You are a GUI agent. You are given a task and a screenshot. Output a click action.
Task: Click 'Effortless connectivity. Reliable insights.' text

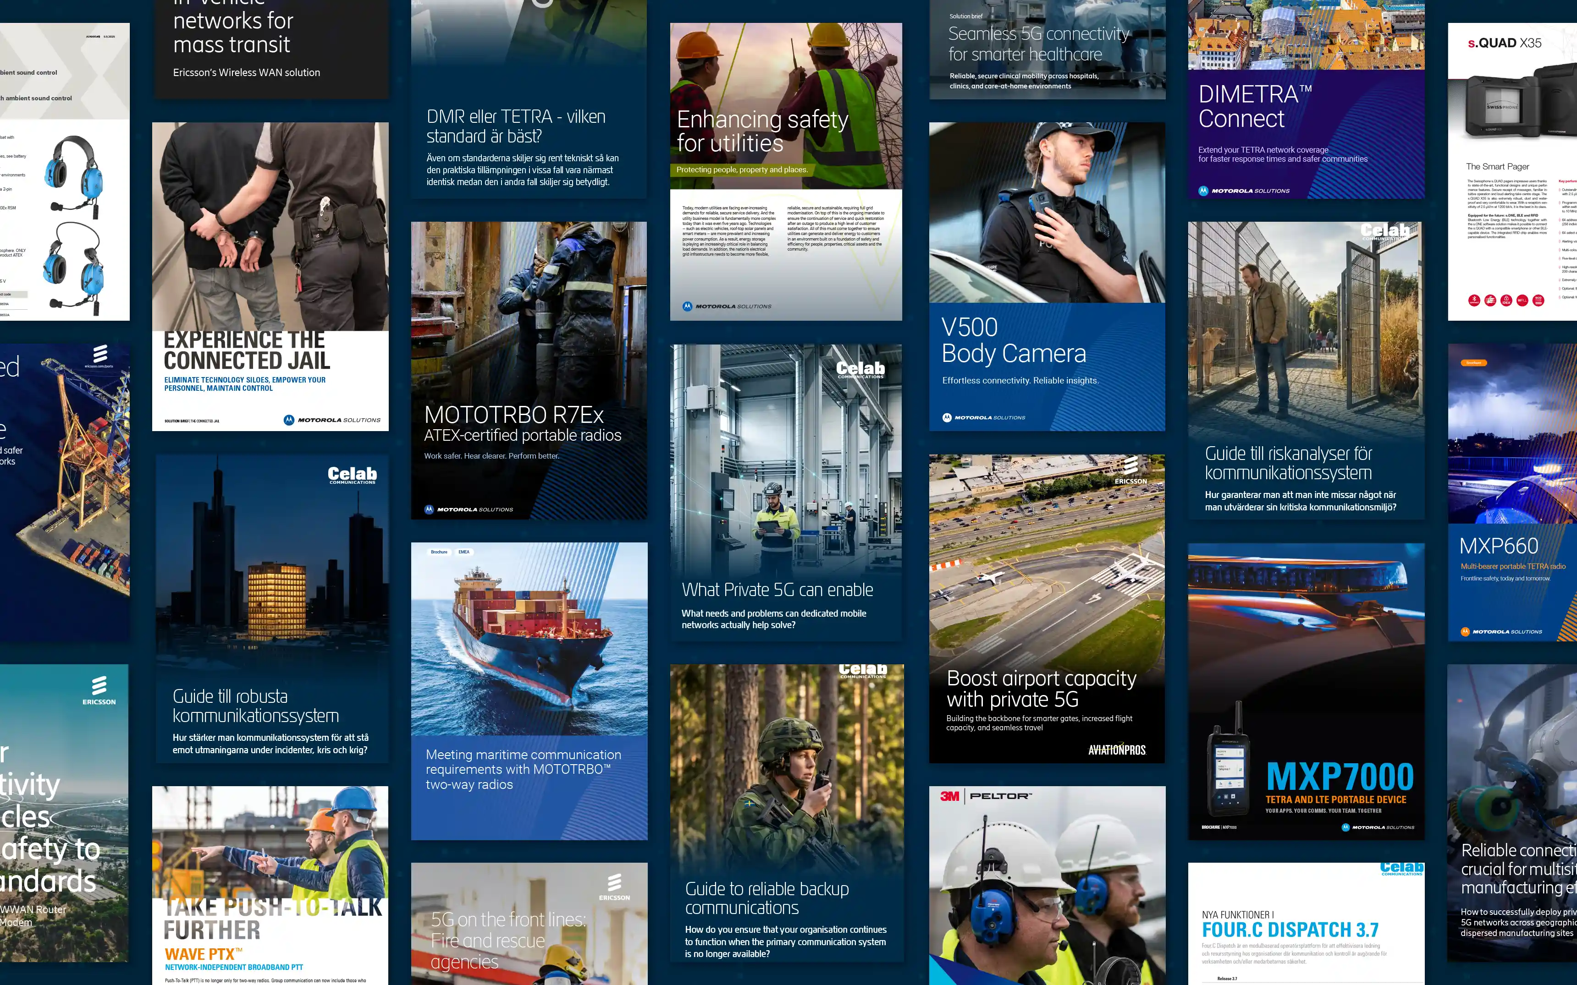coord(1020,380)
